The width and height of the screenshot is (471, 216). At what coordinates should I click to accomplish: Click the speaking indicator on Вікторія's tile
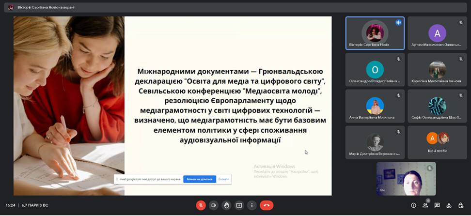point(398,23)
